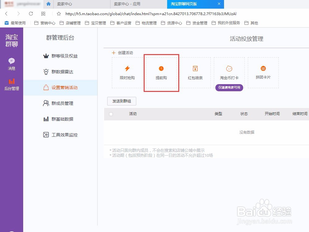Open the 工具效果监控 monitor icon
The height and width of the screenshot is (232, 309).
tap(45, 135)
